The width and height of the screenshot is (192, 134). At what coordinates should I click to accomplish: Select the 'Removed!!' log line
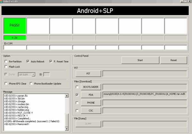point(17,124)
